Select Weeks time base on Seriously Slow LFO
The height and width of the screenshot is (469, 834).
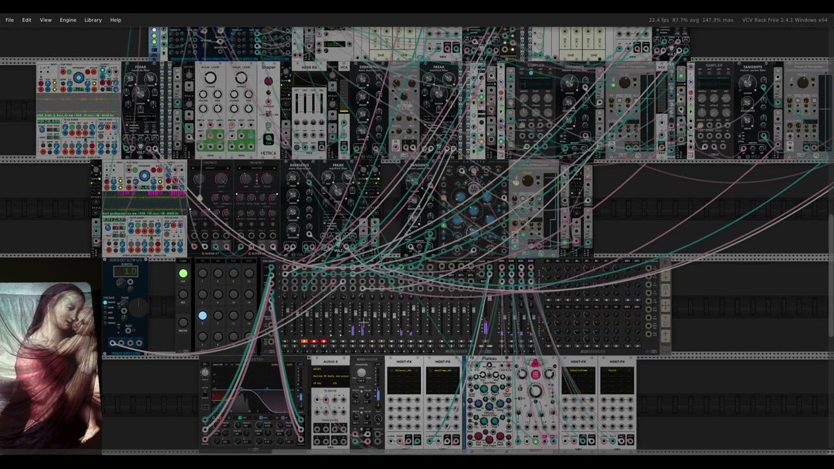tap(105, 318)
